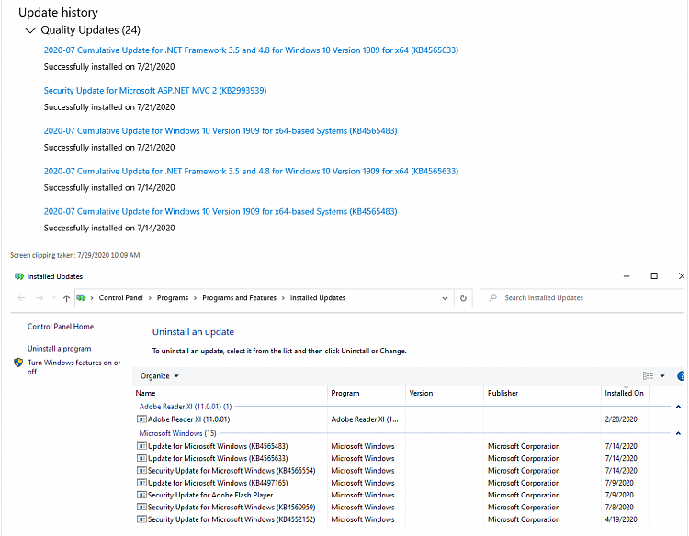Open the view options dropdown arrow
The image size is (689, 536).
point(662,375)
